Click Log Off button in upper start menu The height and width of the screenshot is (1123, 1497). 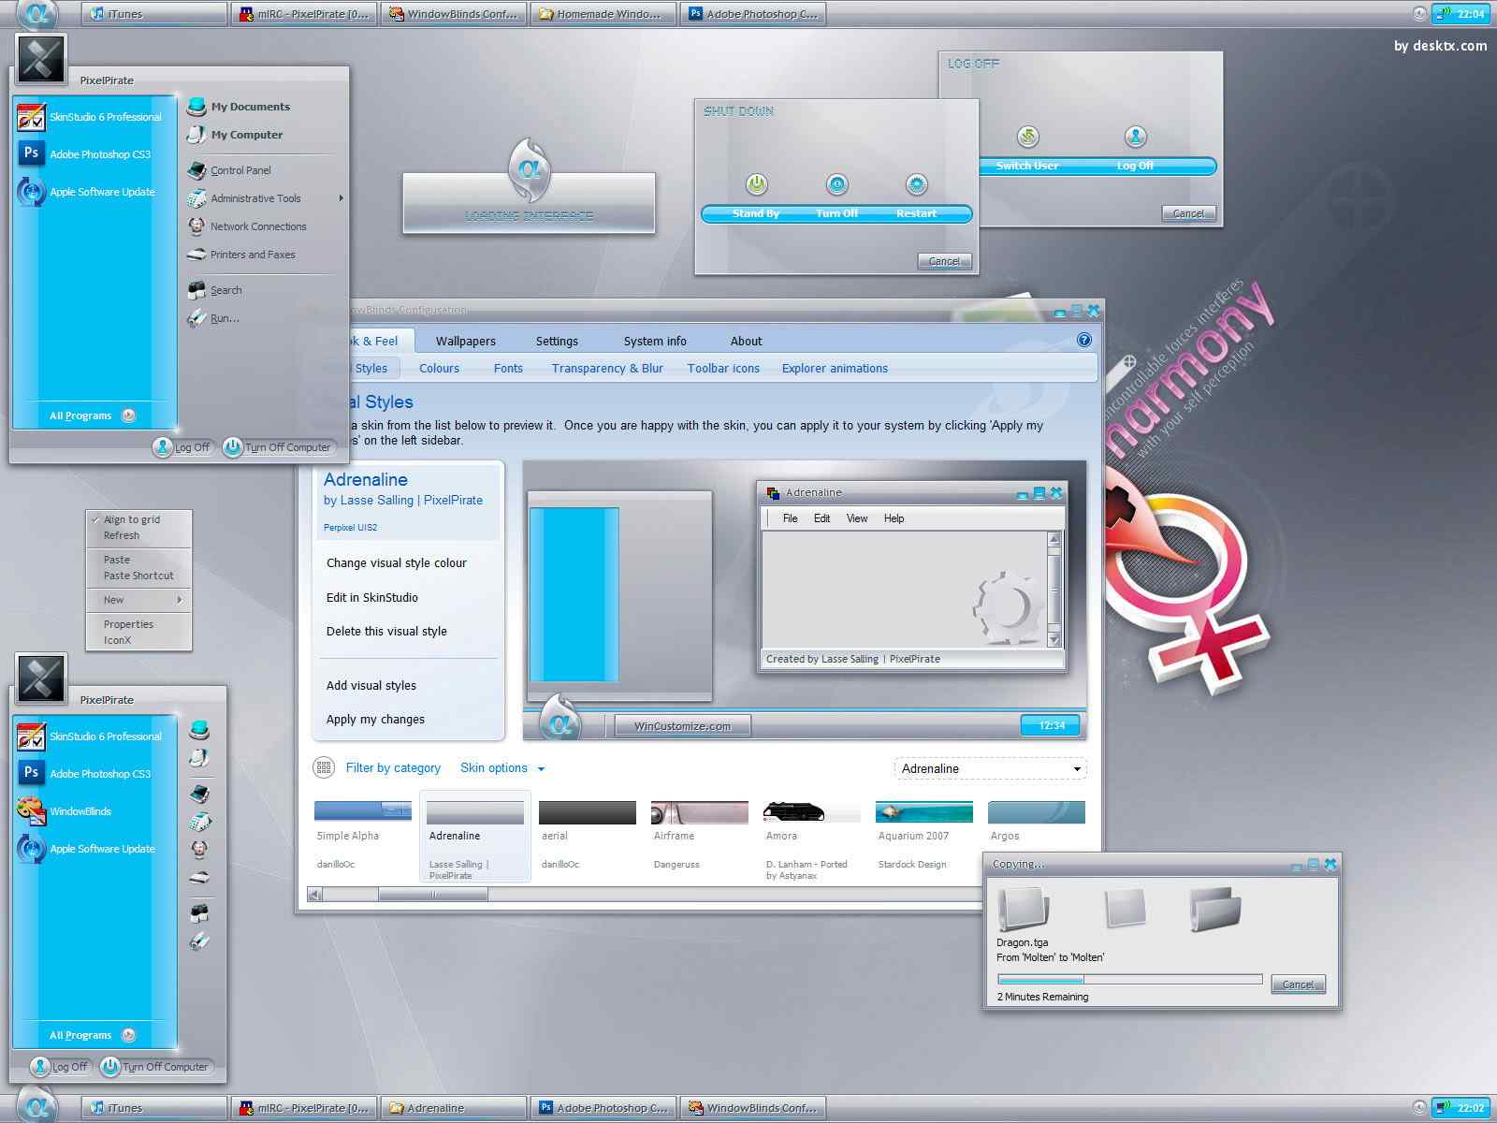(x=183, y=447)
